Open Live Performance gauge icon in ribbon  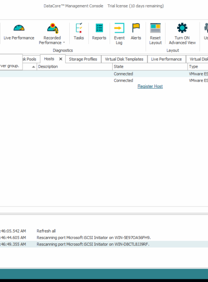click(x=19, y=28)
